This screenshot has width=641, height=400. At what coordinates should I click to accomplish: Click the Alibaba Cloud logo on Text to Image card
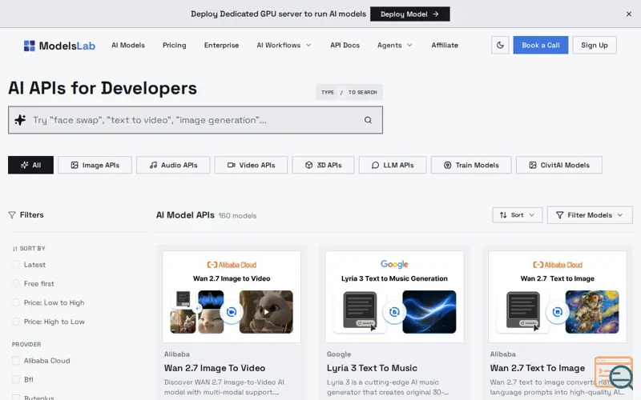pyautogui.click(x=558, y=265)
